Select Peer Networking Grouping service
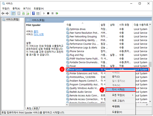The width and height of the screenshot is (153, 116). click(83, 37)
